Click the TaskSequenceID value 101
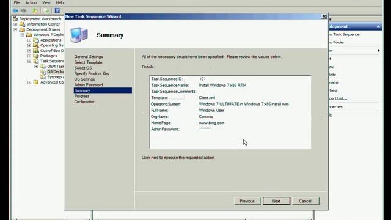Image resolution: width=391 pixels, height=220 pixels. [x=202, y=79]
